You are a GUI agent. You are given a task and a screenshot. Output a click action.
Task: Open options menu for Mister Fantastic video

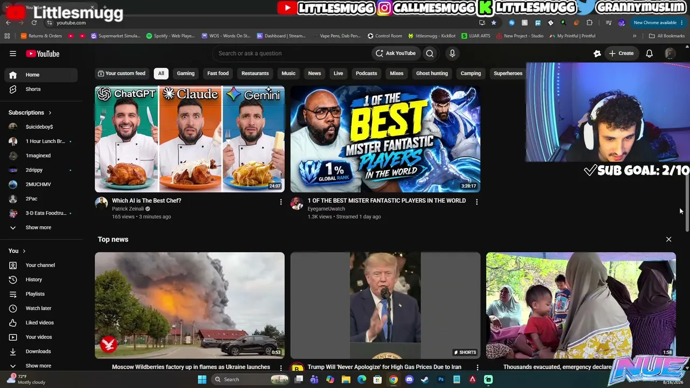pos(477,202)
